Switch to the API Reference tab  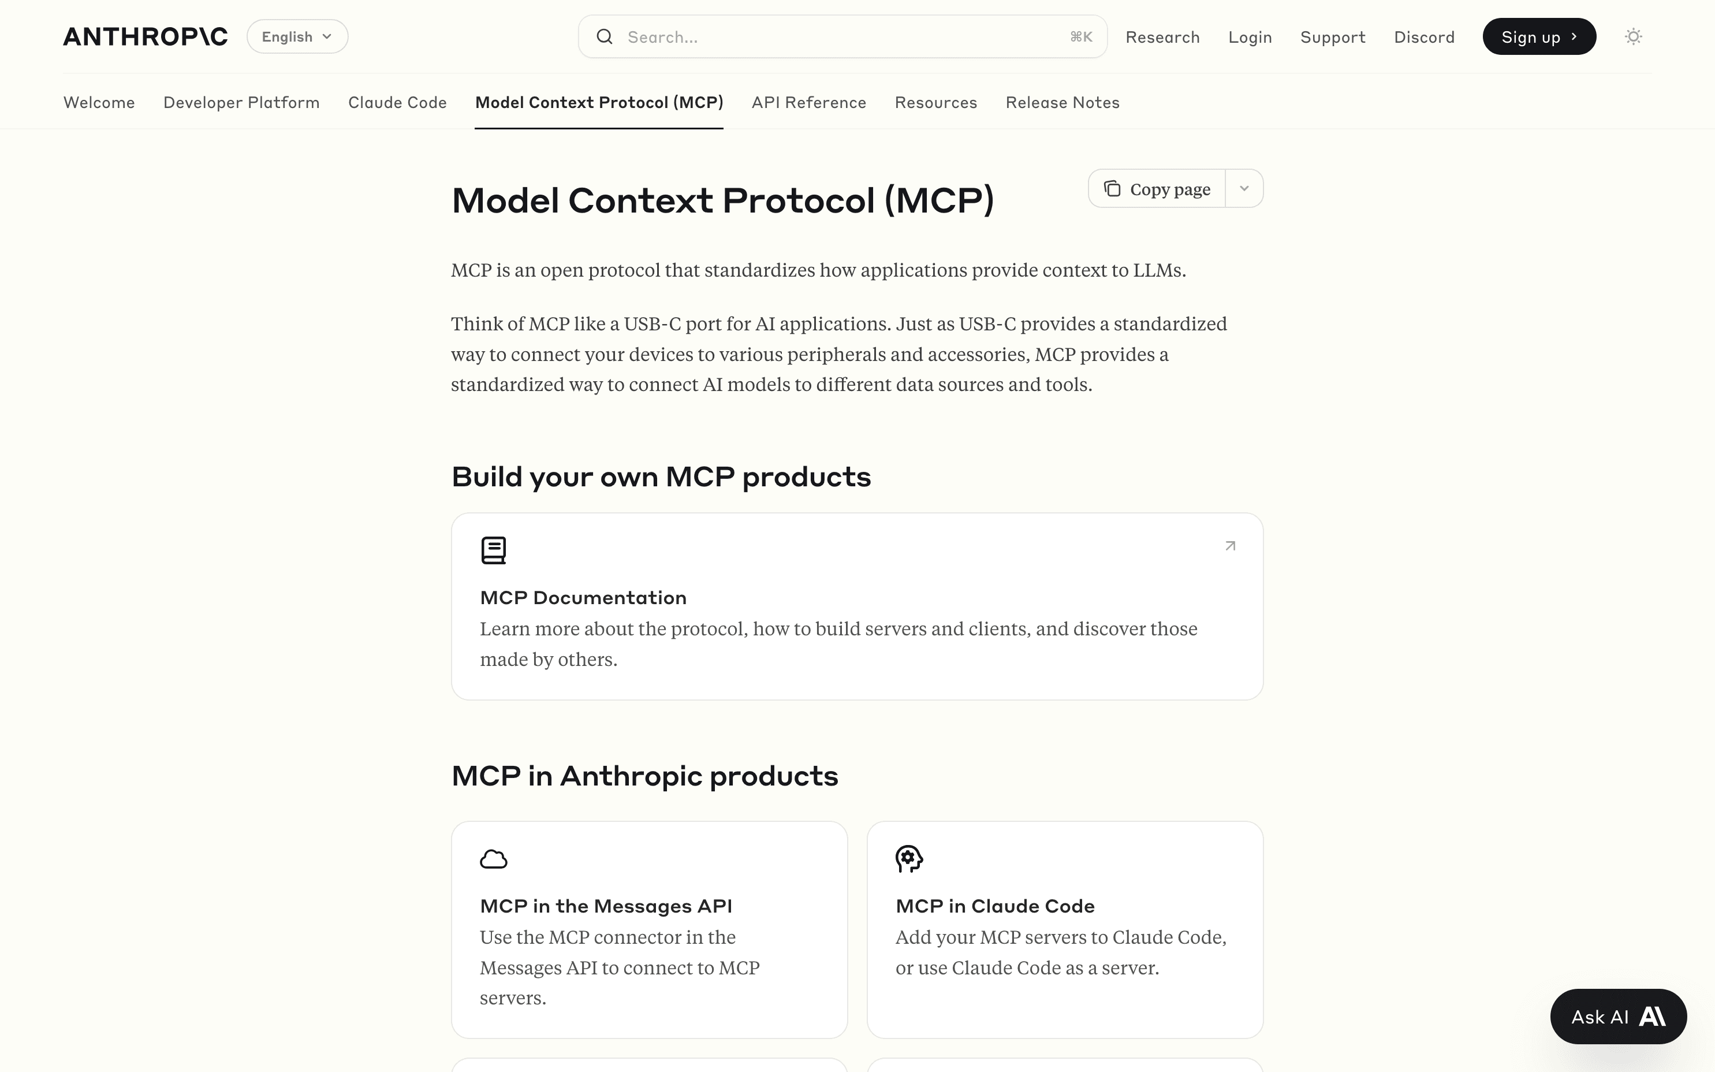click(x=808, y=102)
